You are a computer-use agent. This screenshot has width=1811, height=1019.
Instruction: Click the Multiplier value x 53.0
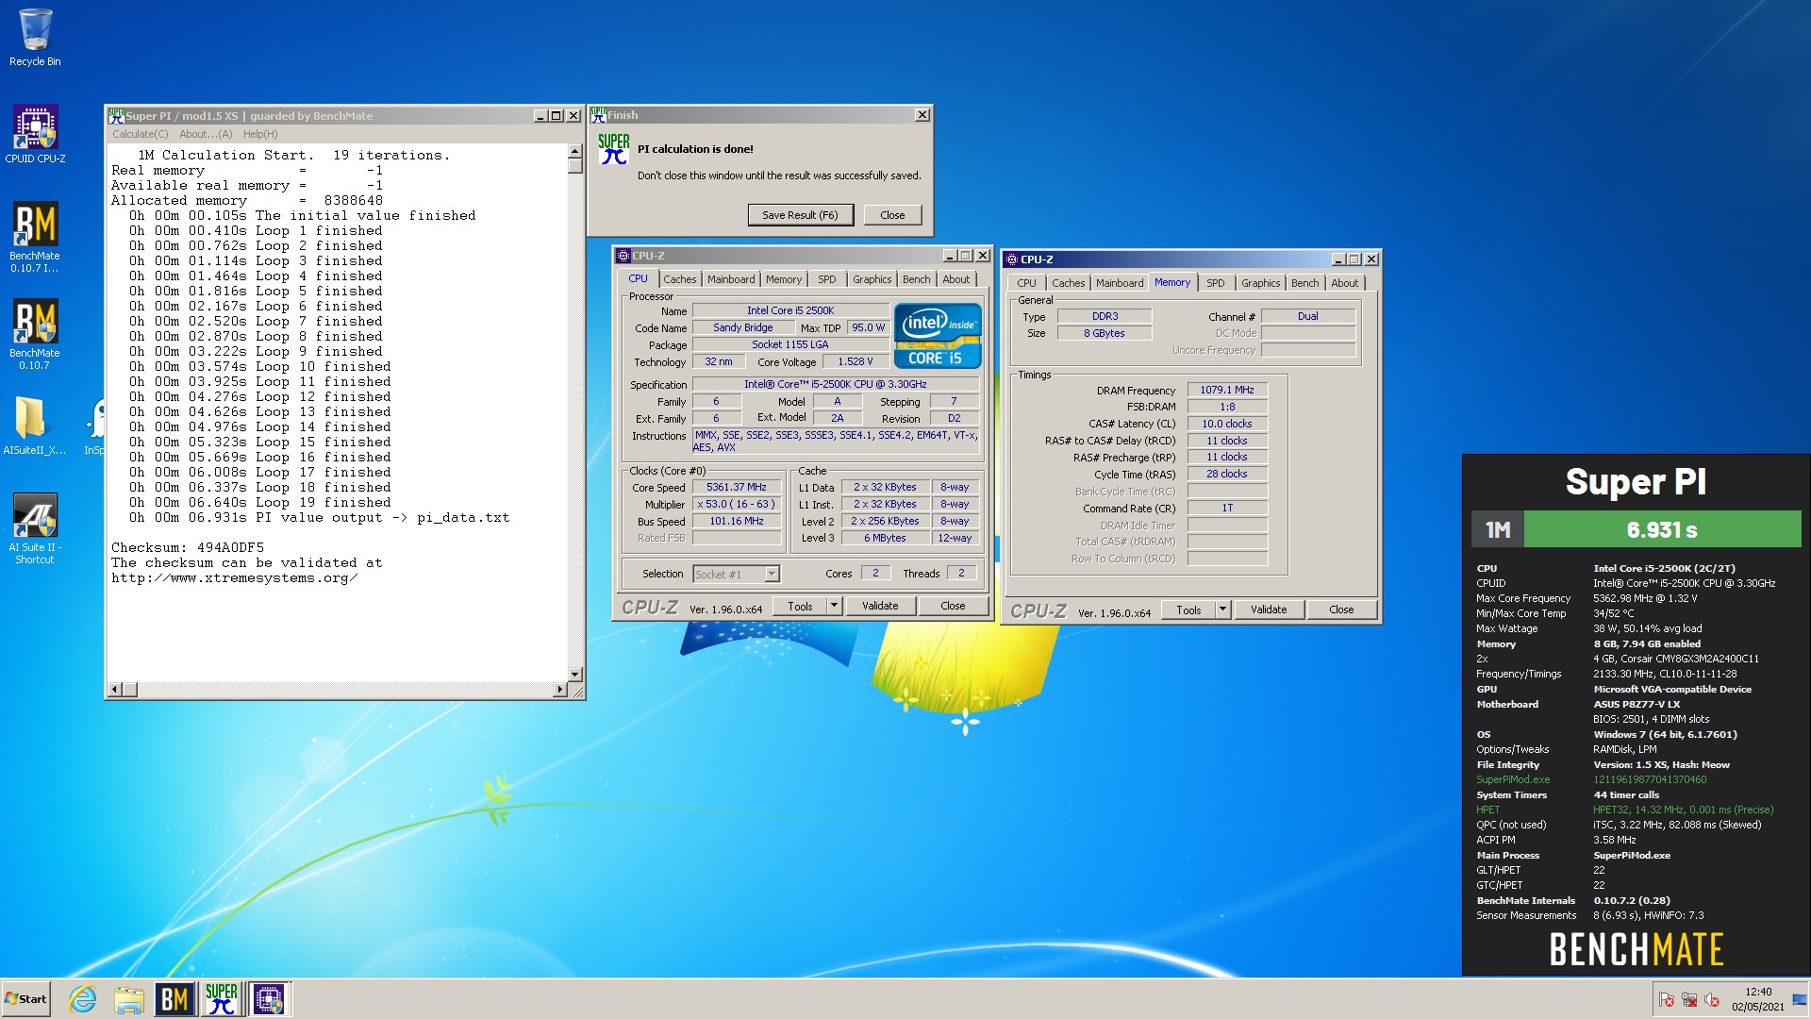(x=737, y=505)
